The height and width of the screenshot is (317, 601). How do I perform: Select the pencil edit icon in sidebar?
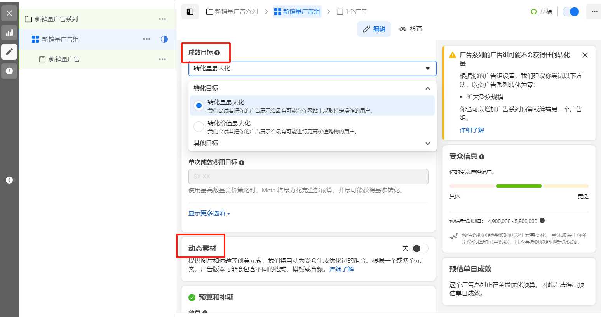(x=9, y=52)
